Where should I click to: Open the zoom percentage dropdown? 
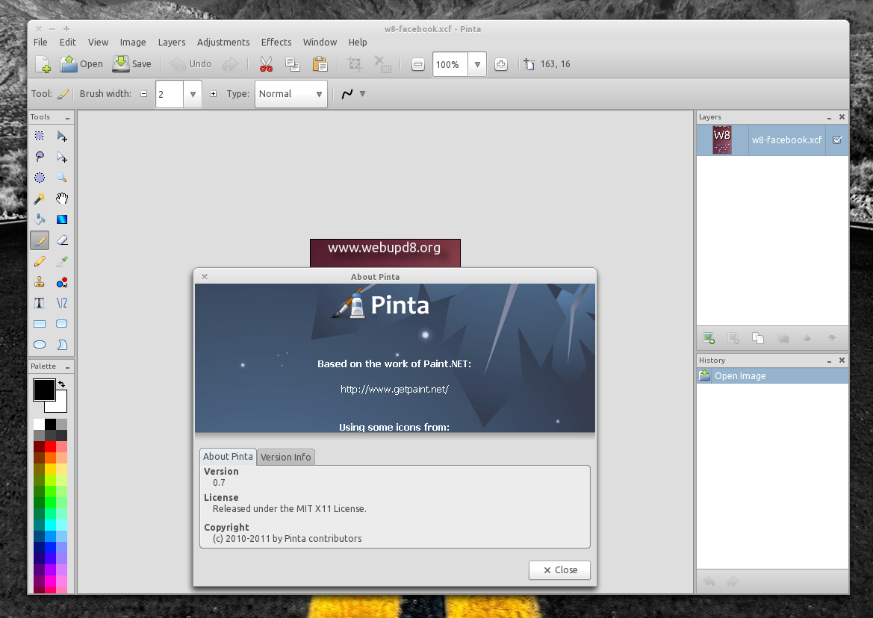coord(477,64)
